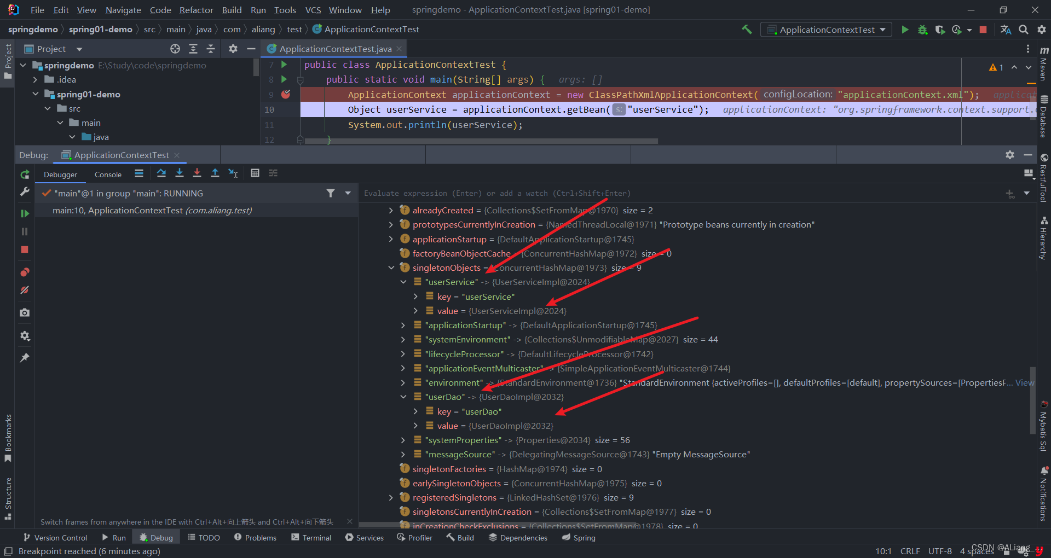
Task: Click Resume Program in debug sidebar
Action: point(25,213)
